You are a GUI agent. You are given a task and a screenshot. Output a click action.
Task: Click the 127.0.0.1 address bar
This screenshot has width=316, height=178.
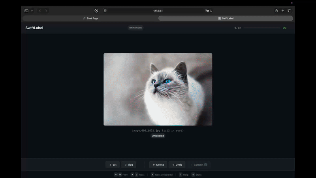158,11
